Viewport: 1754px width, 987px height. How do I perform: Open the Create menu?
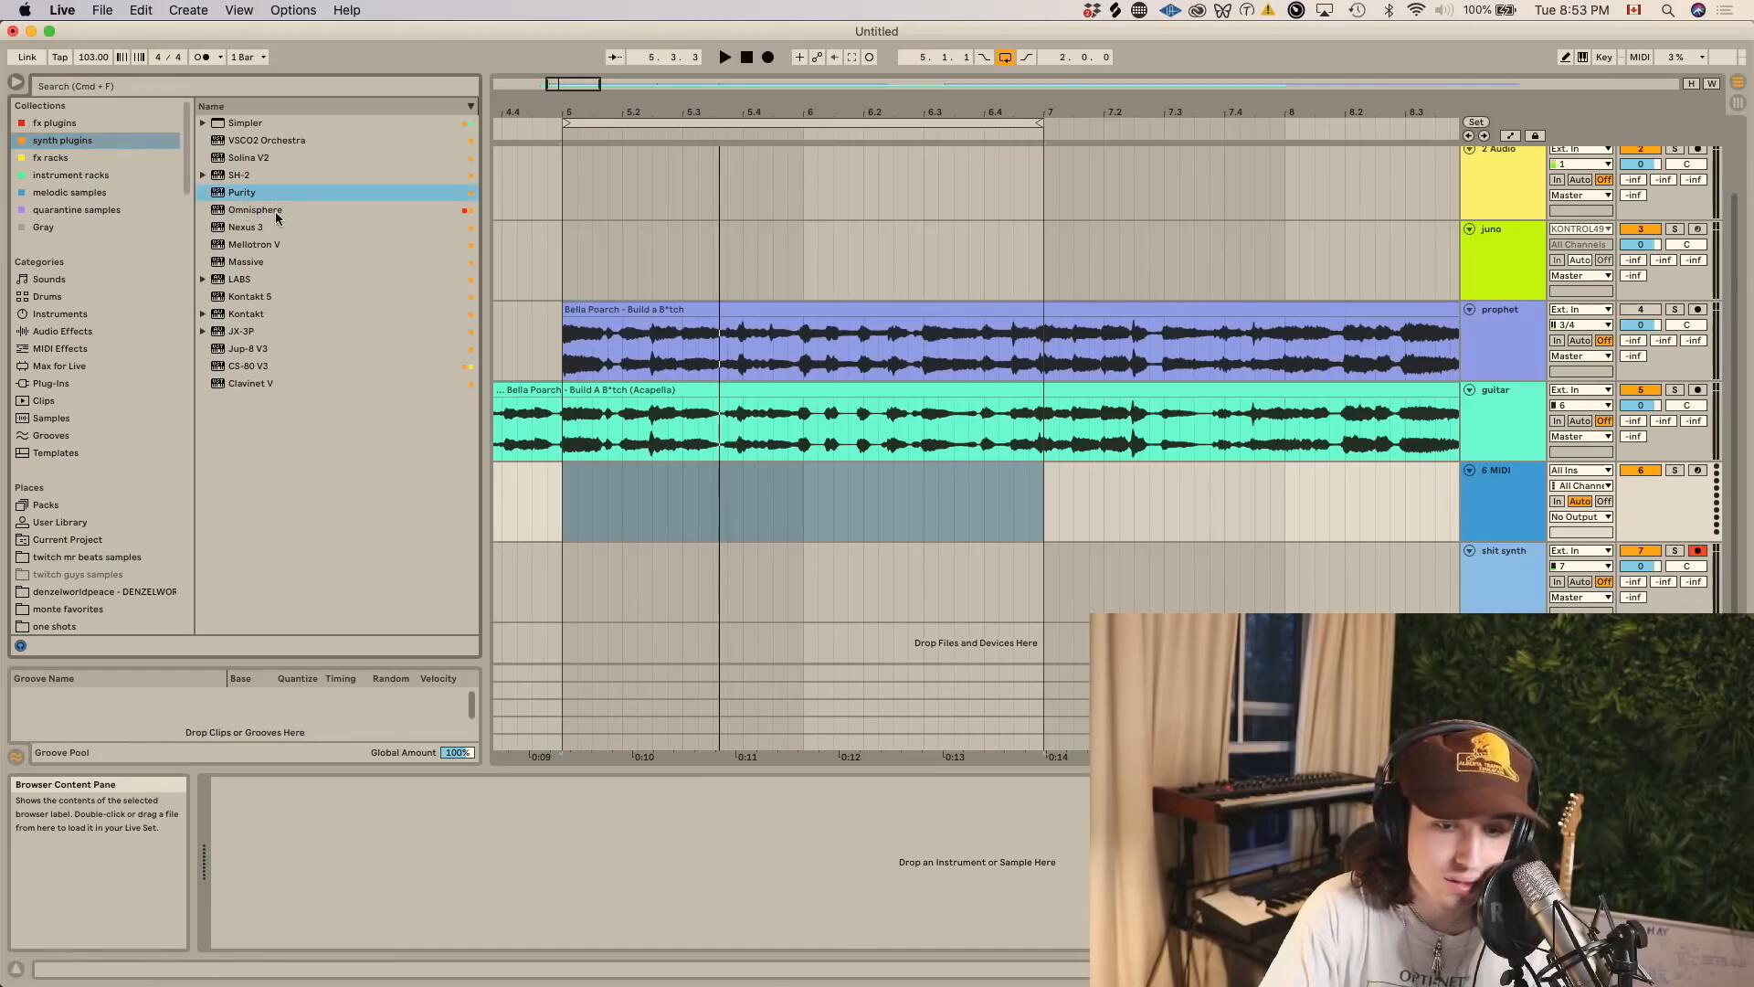(x=187, y=10)
